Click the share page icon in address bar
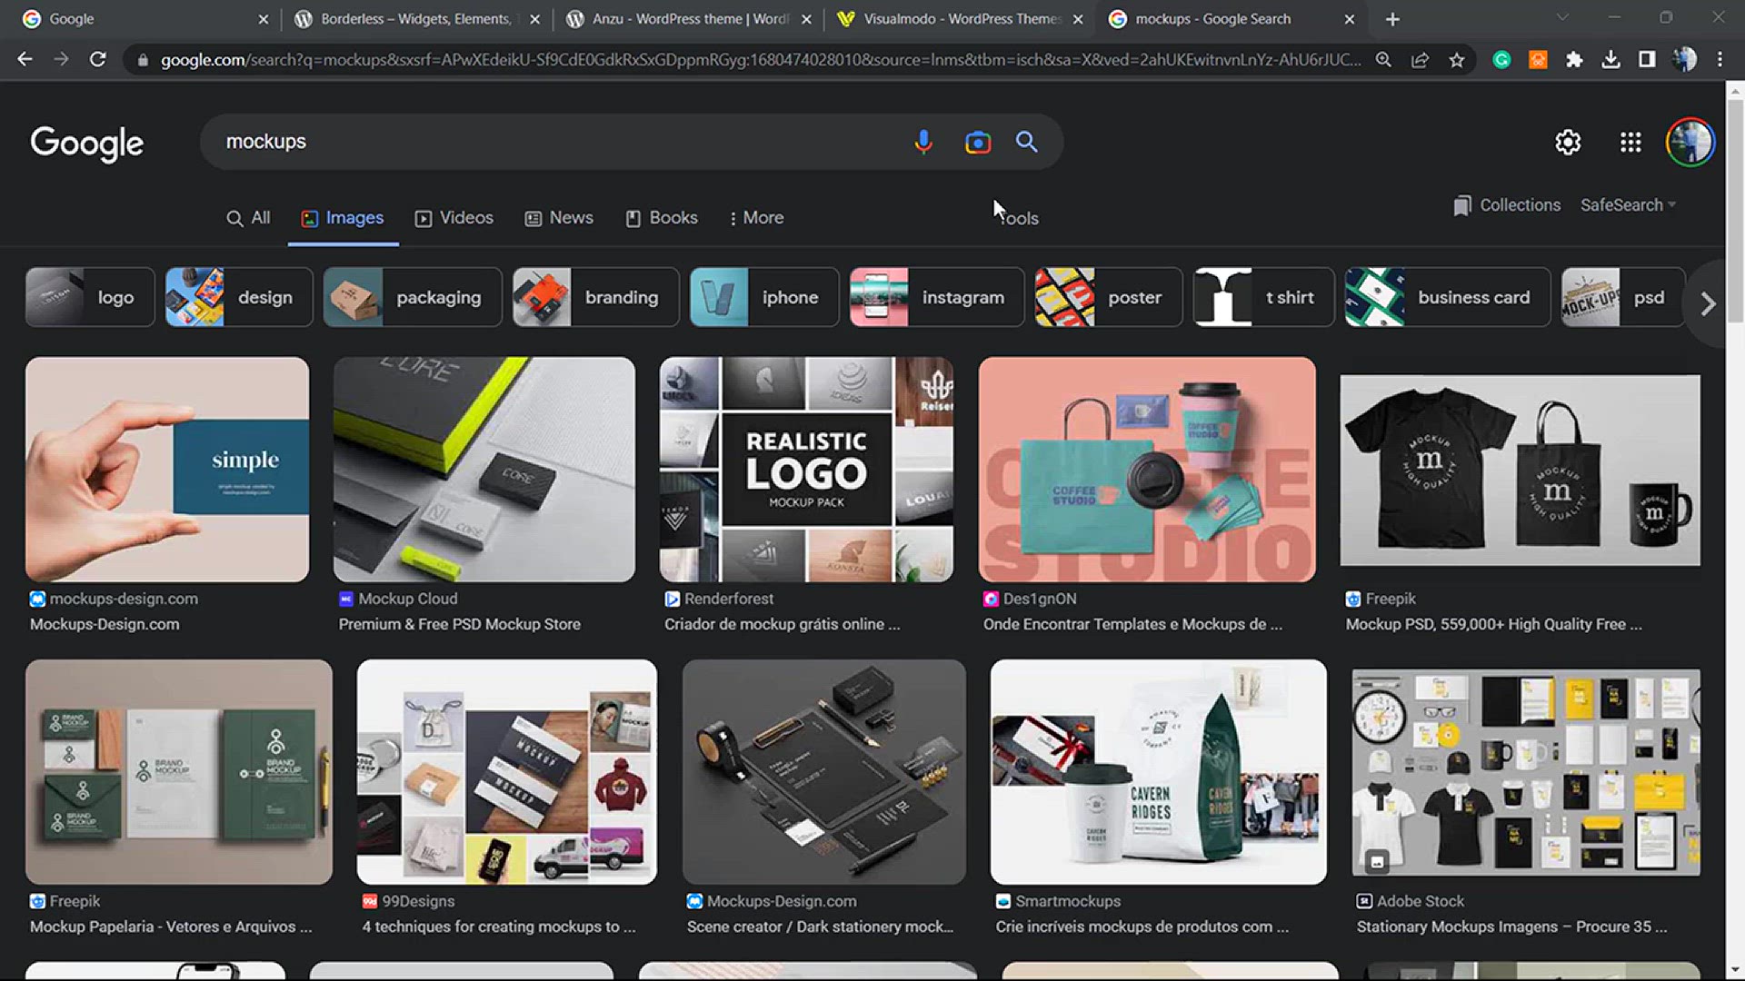Viewport: 1745px width, 981px height. (x=1420, y=60)
